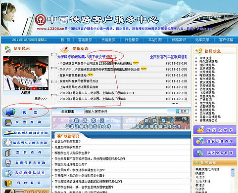Click the truck icon for 货运运费查询
This screenshot has width=238, height=193.
point(200,141)
